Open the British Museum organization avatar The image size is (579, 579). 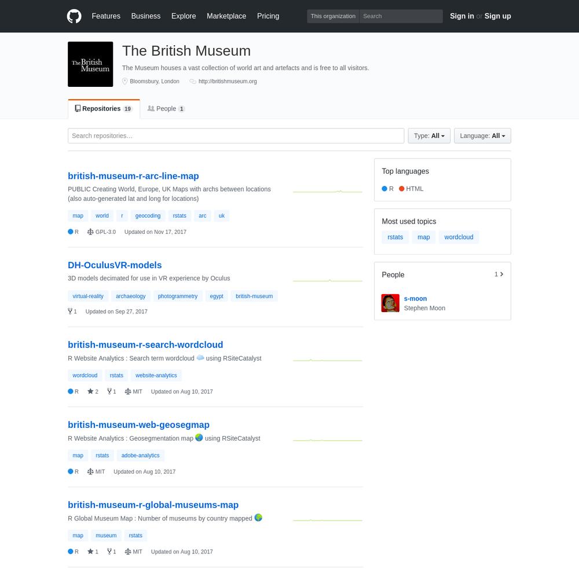point(90,64)
